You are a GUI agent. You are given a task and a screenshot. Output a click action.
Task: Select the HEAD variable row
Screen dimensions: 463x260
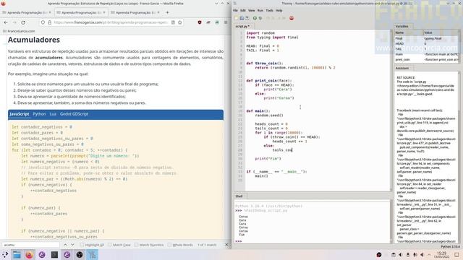pos(426,43)
